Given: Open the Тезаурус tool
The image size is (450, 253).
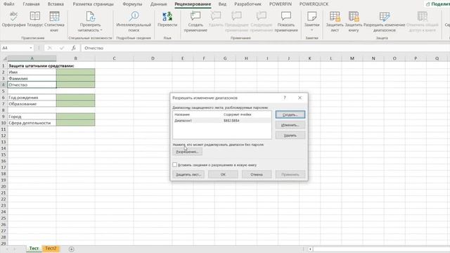Looking at the screenshot, I should pos(34,19).
